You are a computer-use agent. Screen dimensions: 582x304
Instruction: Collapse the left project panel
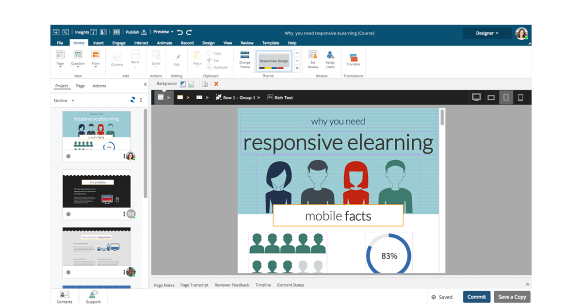pyautogui.click(x=145, y=84)
